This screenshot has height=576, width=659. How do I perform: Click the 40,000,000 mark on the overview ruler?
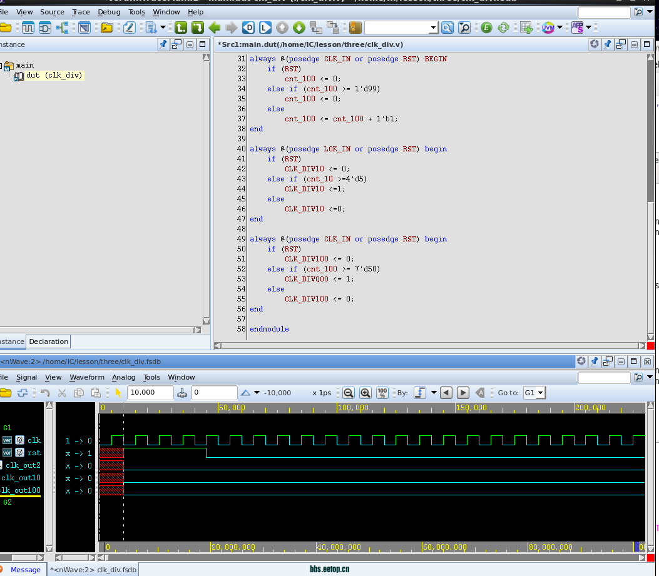[x=339, y=547]
